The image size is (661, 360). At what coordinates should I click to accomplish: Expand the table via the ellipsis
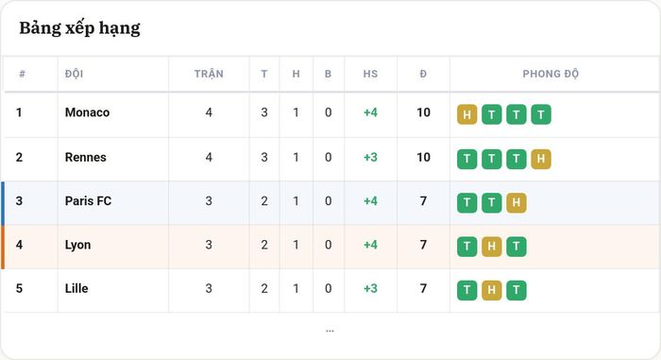pyautogui.click(x=330, y=331)
